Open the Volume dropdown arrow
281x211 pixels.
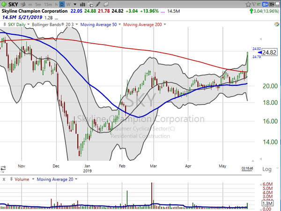33,179
